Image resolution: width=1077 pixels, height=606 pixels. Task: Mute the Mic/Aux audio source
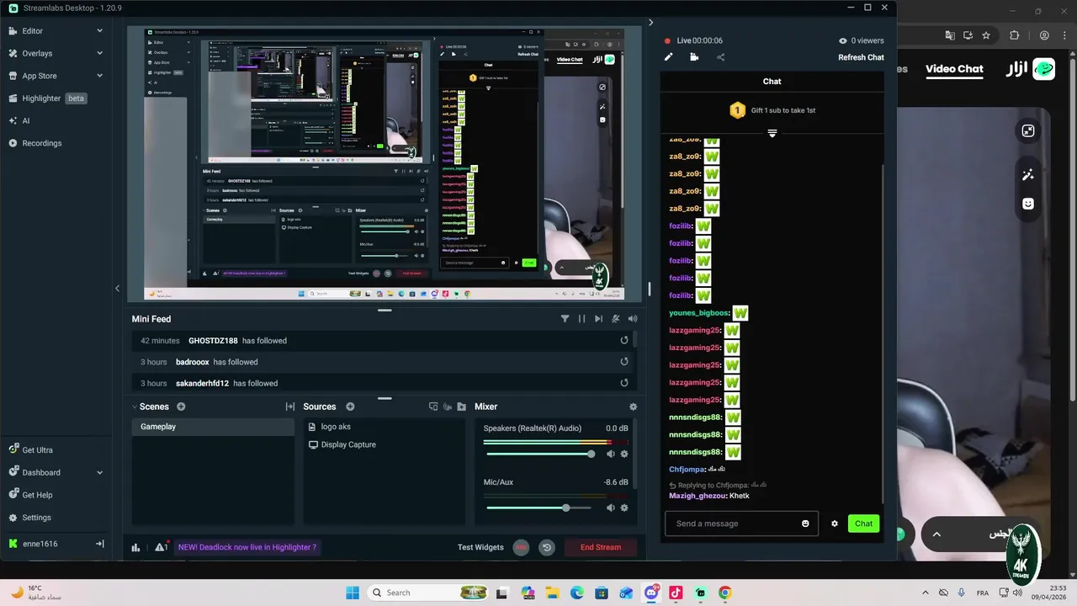point(611,508)
